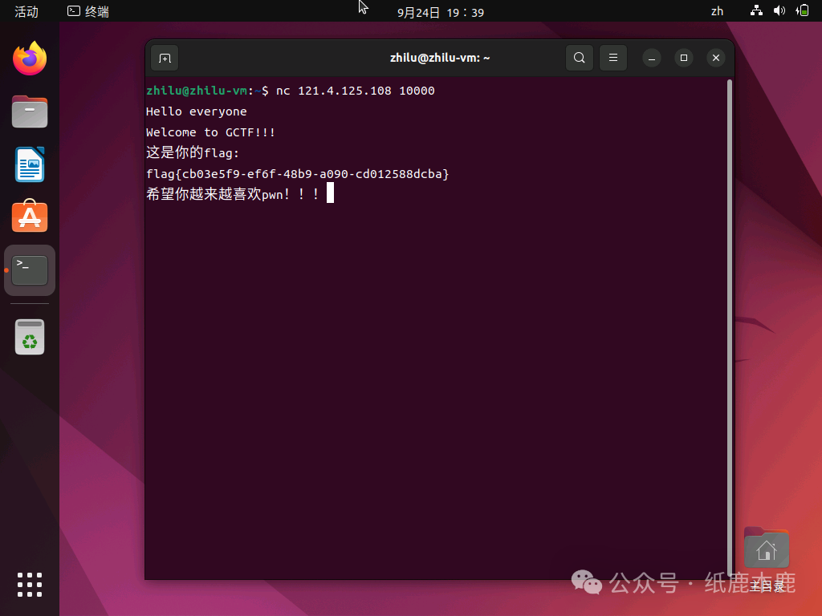The height and width of the screenshot is (616, 822).
Task: Launch LibreOffice from the dock
Action: pos(29,164)
